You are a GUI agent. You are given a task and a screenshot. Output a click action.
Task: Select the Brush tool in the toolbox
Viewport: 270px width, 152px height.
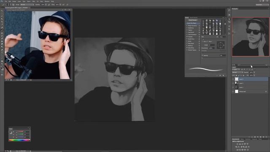pyautogui.click(x=2, y=30)
